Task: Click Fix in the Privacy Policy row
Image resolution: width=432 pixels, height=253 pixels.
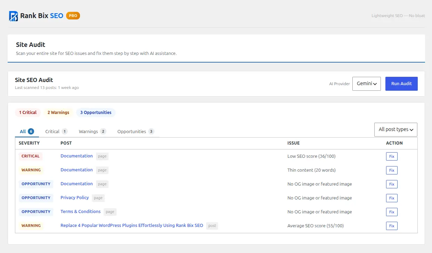Action: (392, 198)
